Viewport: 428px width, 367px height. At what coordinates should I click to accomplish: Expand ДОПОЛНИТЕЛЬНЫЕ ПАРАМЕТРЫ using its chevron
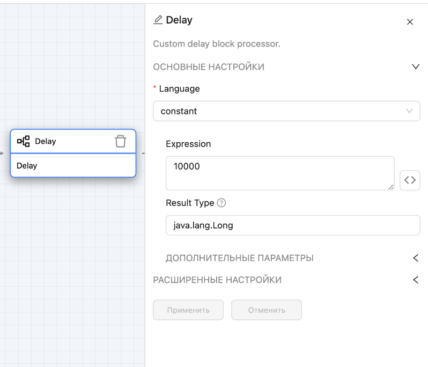coord(415,258)
